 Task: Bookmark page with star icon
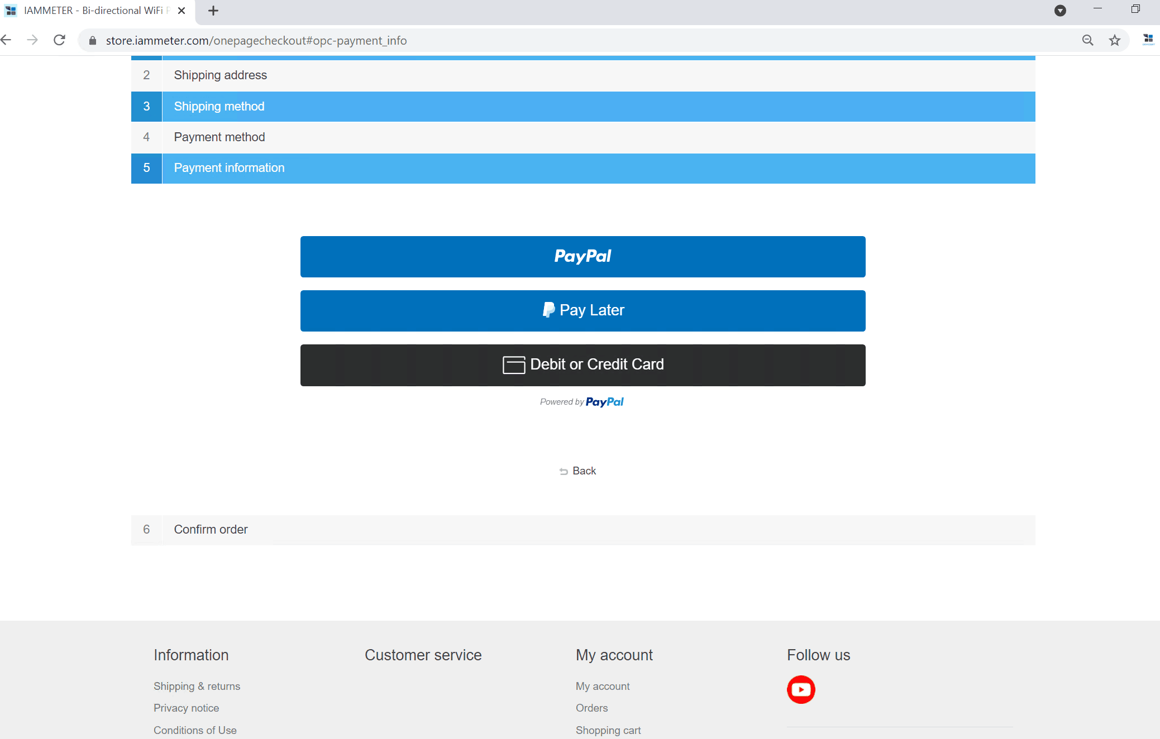click(1114, 40)
